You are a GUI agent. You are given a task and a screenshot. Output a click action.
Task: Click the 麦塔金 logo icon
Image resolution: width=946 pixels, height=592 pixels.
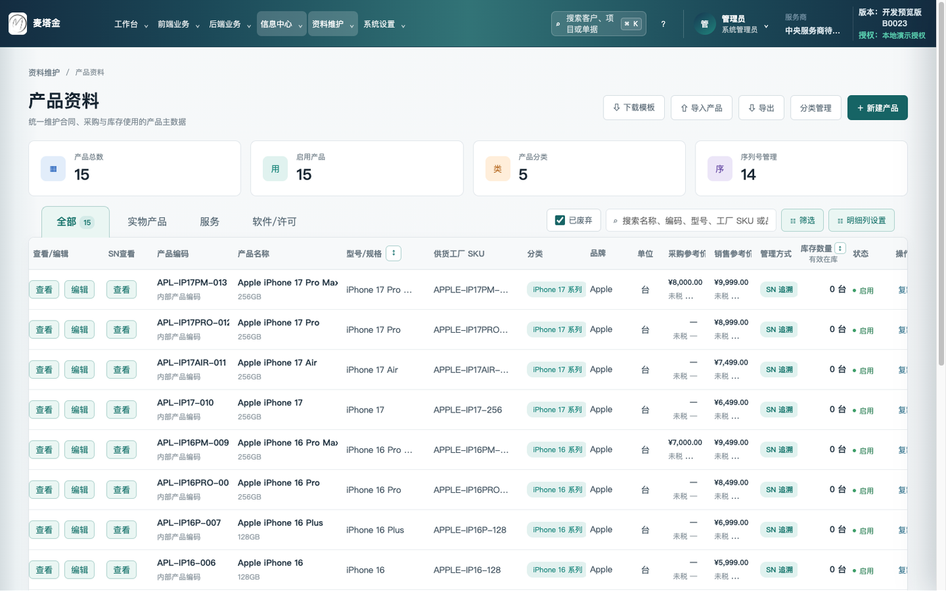click(18, 24)
